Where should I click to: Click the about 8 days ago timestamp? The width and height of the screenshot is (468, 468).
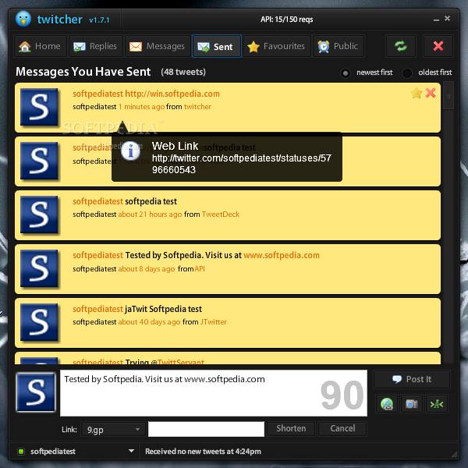[x=147, y=269]
